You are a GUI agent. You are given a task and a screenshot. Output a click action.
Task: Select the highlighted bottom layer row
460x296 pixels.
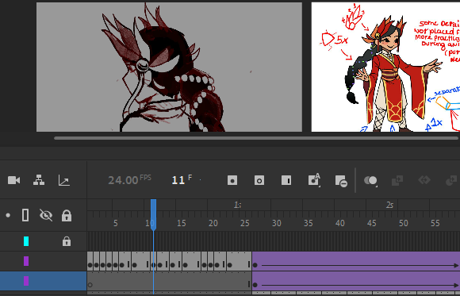[43, 281]
